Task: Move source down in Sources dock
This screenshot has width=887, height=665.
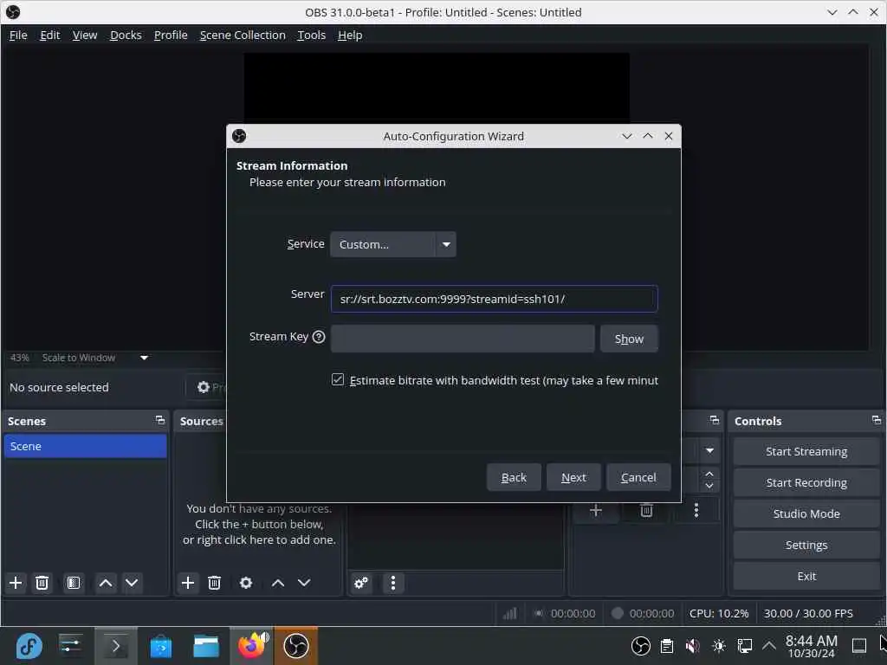Action: [x=304, y=583]
